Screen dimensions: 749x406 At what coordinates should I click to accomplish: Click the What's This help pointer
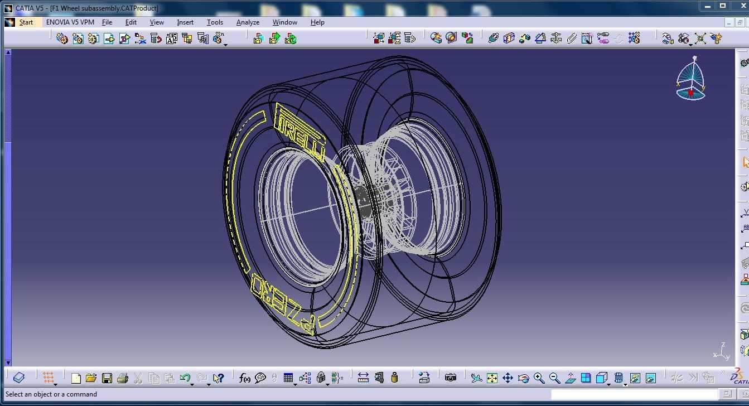218,378
